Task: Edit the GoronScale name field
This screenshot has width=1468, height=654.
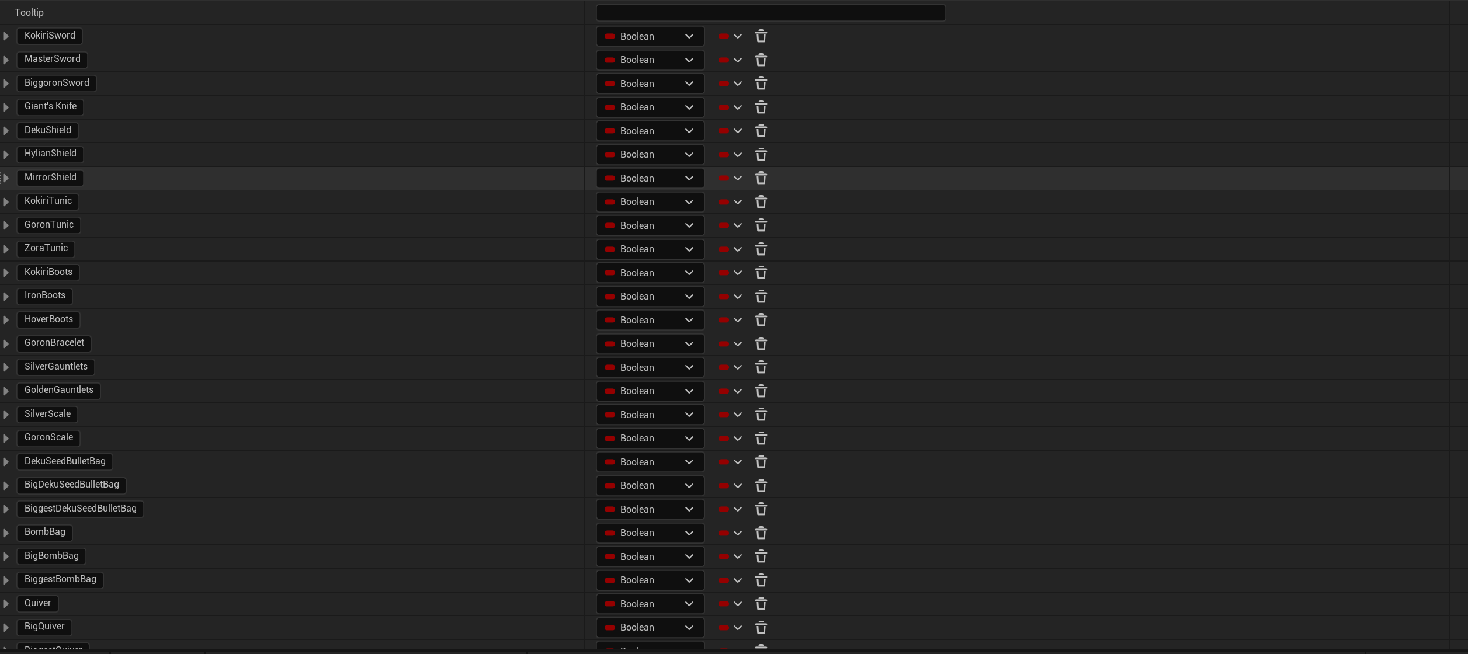Action: tap(48, 437)
